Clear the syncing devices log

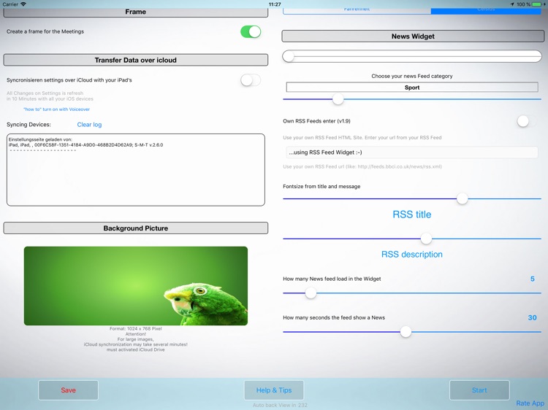(89, 125)
